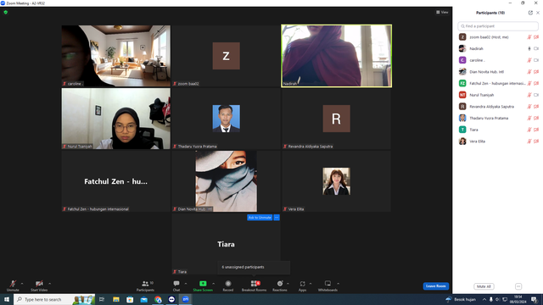Open video options arrow next to Start Video
The width and height of the screenshot is (543, 305).
[x=49, y=284]
